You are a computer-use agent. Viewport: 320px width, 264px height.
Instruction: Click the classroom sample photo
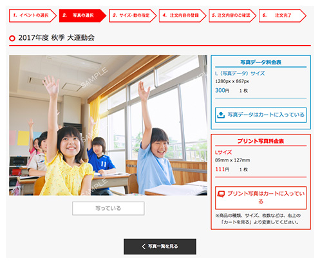(108, 125)
